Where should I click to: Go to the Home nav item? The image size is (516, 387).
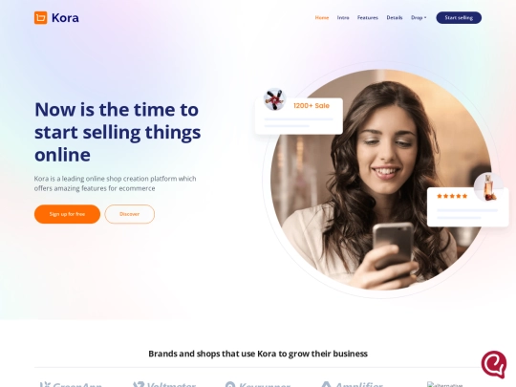(322, 18)
